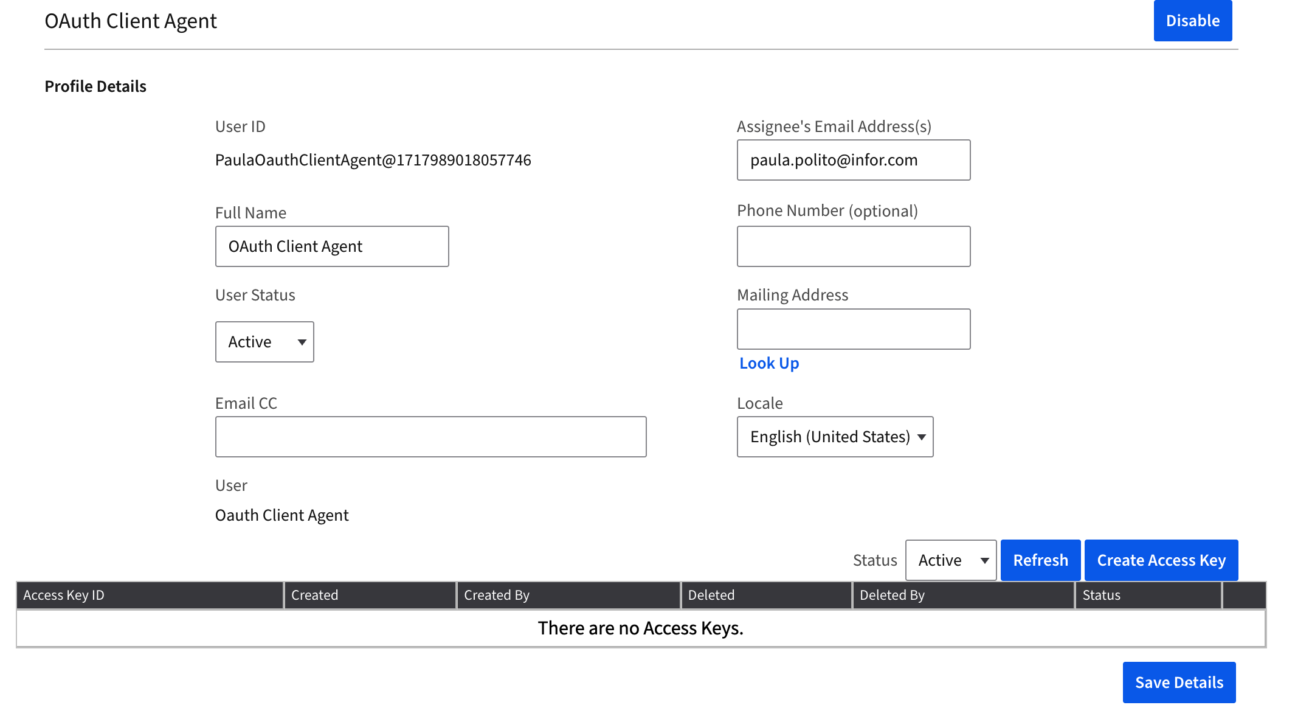The width and height of the screenshot is (1295, 719).
Task: Open the access keys Status filter dropdown
Action: point(950,560)
